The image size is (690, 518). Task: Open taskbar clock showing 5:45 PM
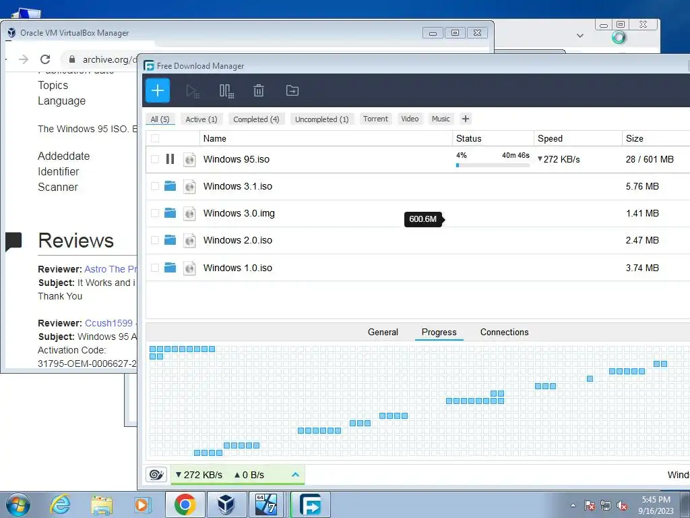click(656, 505)
